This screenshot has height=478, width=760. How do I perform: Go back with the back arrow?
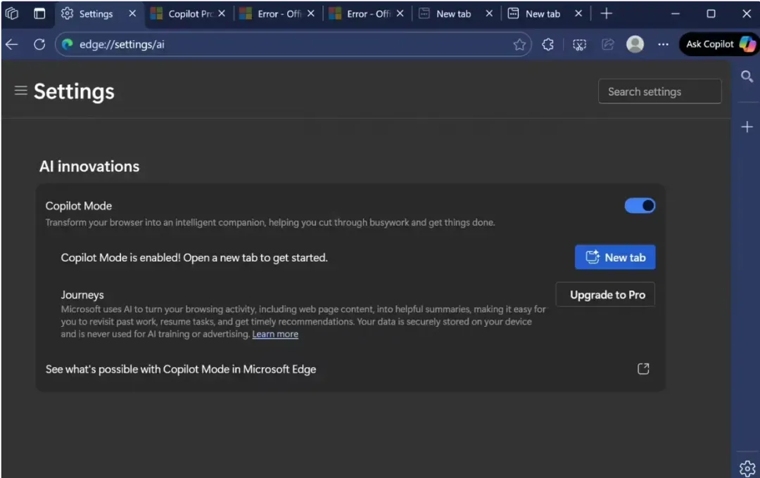coord(12,44)
